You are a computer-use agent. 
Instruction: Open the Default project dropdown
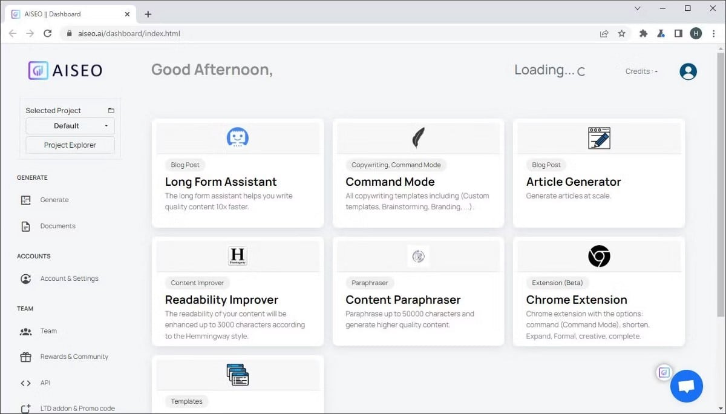(x=70, y=126)
